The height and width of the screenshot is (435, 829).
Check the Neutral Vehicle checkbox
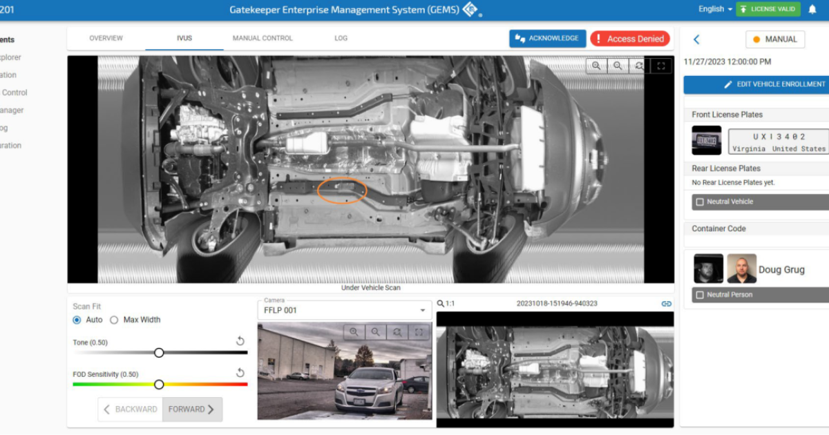click(x=700, y=202)
